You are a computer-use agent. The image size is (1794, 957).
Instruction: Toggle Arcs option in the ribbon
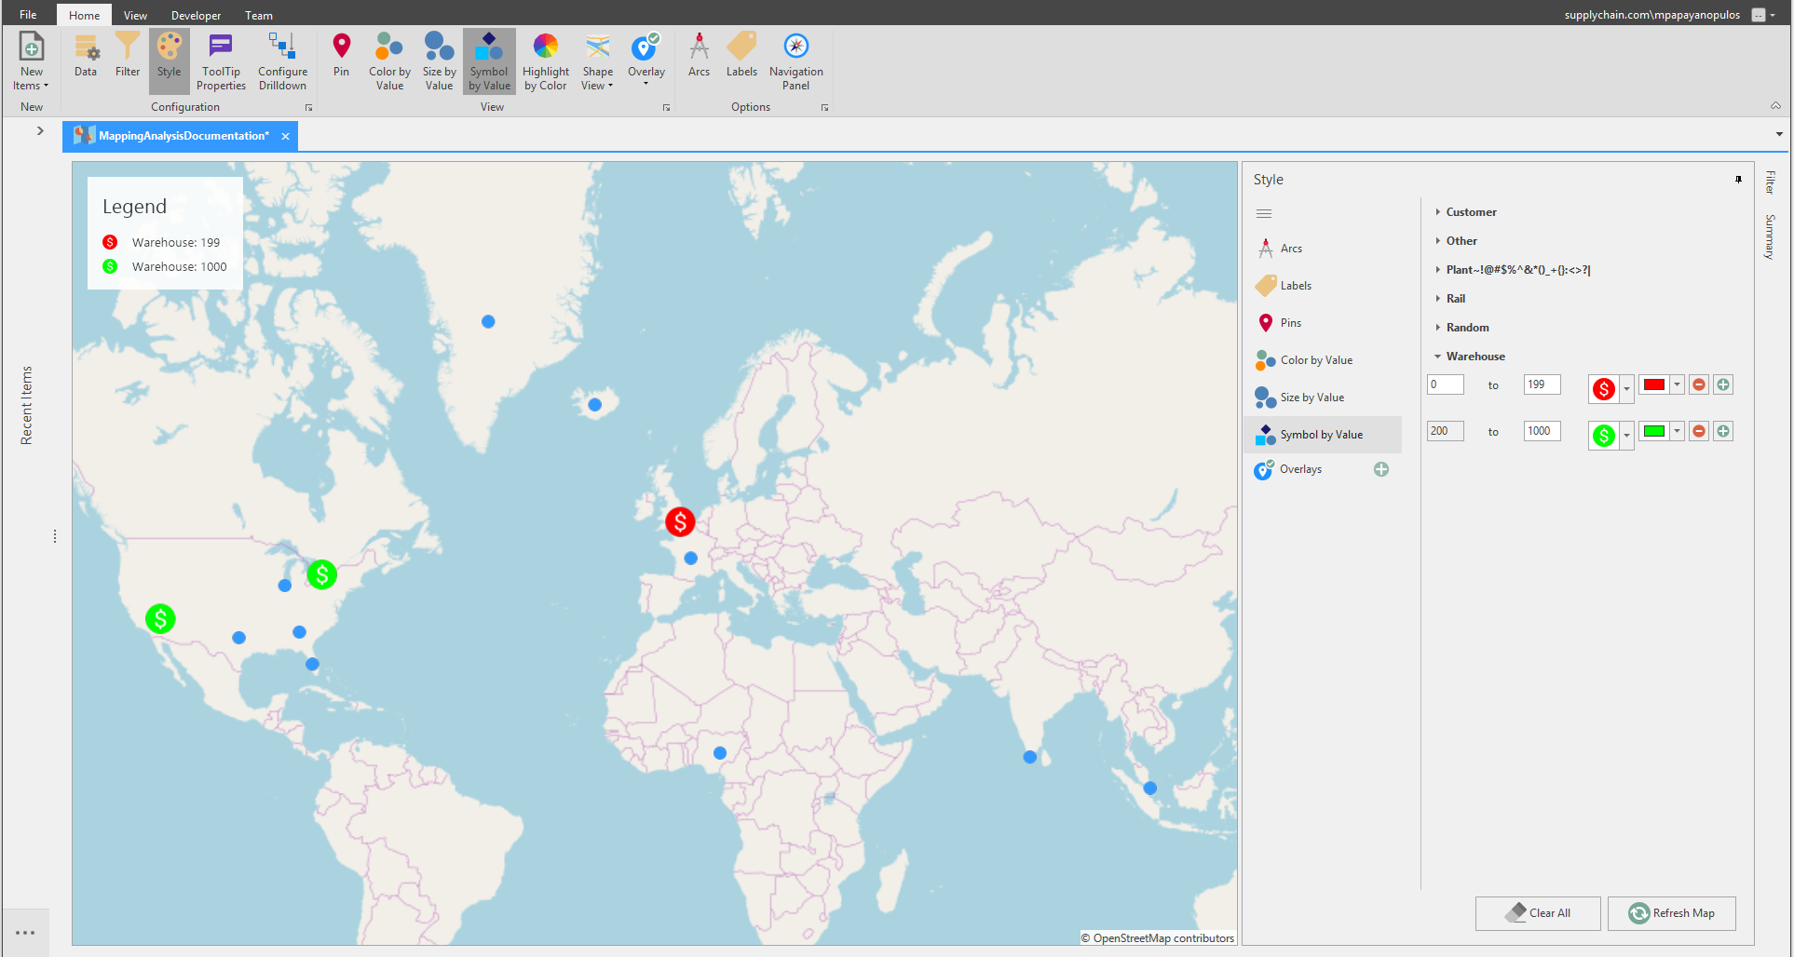tap(699, 61)
